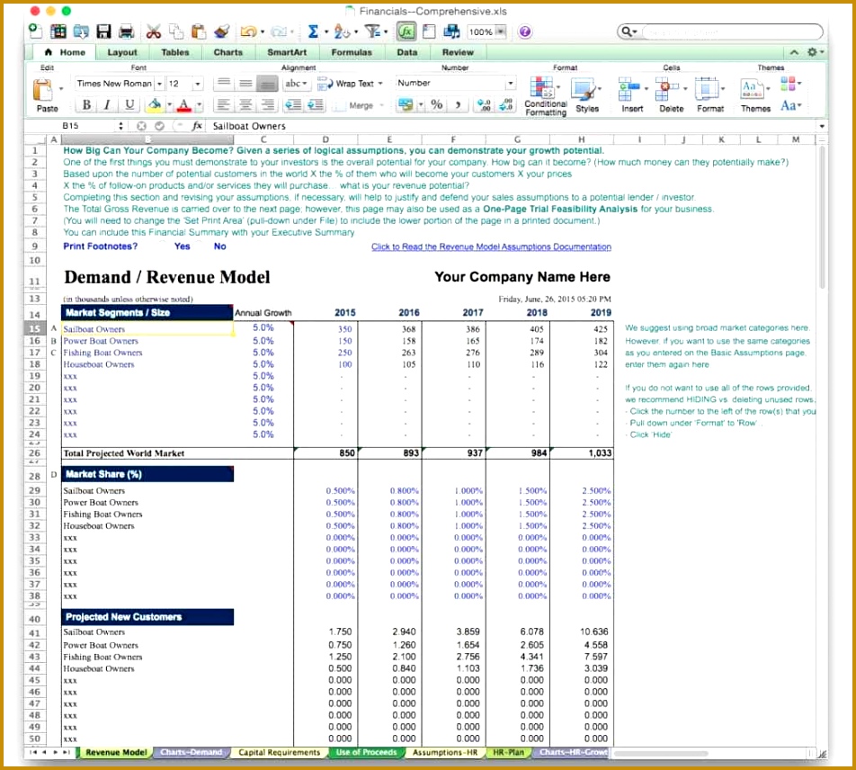
Task: Switch to the Formulas ribbon tab
Action: tap(351, 52)
